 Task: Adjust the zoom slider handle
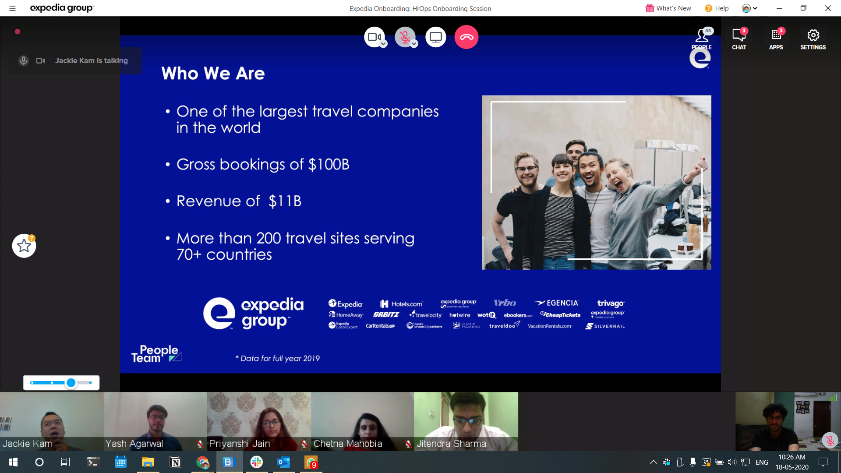[x=71, y=383]
